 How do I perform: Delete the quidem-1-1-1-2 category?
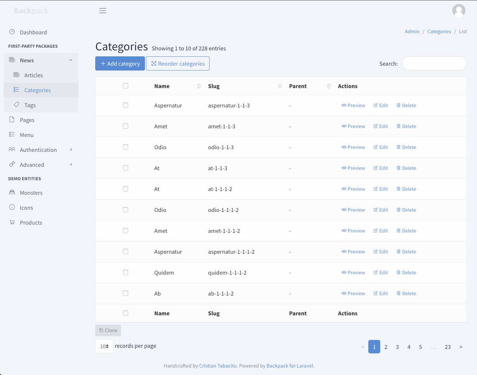(x=406, y=273)
